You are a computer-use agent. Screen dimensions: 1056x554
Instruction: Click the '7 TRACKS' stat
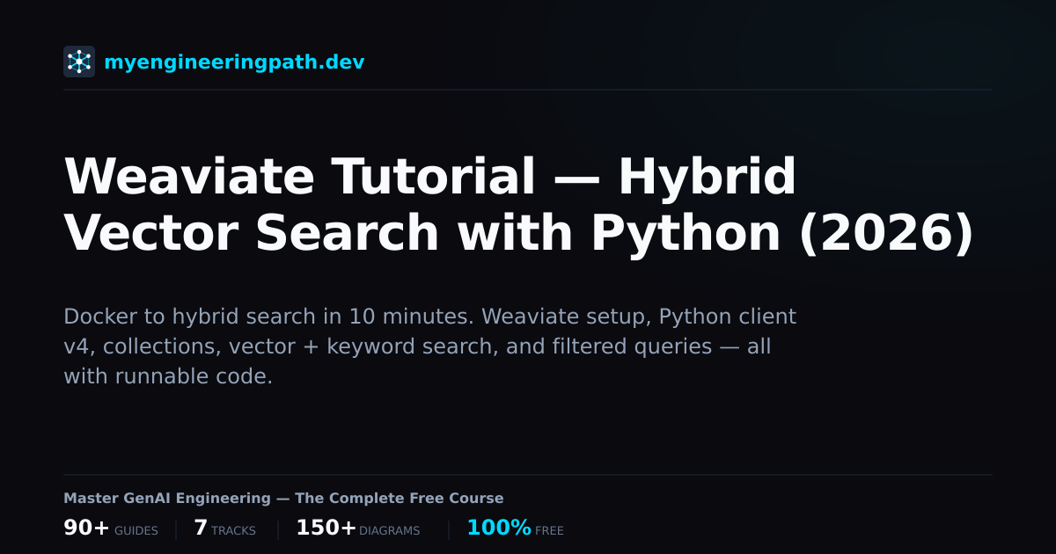[x=224, y=528]
